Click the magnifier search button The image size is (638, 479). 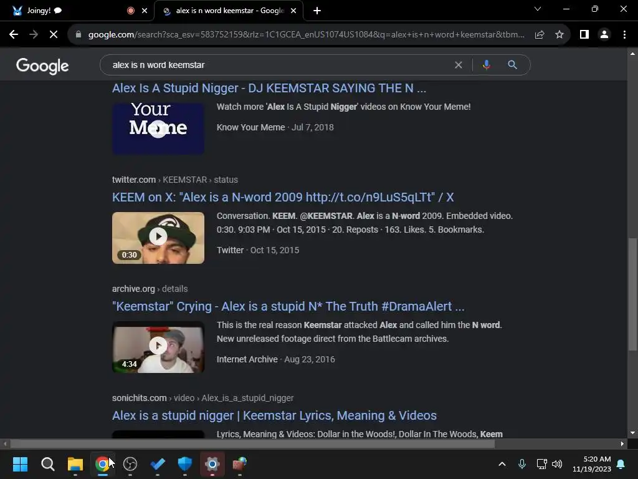(512, 65)
